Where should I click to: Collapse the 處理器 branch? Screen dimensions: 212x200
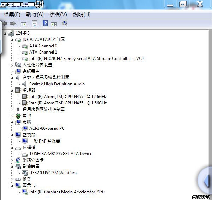coord(12,91)
